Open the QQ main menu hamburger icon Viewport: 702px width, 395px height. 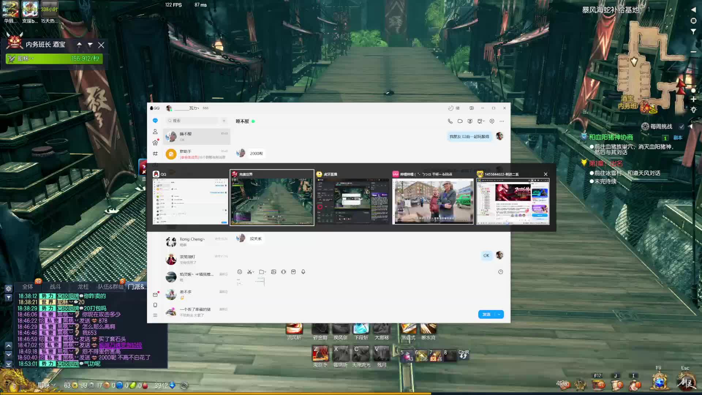tap(155, 315)
